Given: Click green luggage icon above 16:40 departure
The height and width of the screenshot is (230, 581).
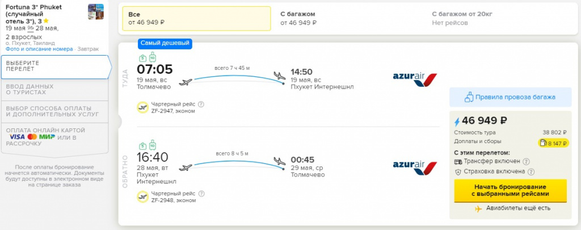Looking at the screenshot, I should [x=152, y=146].
